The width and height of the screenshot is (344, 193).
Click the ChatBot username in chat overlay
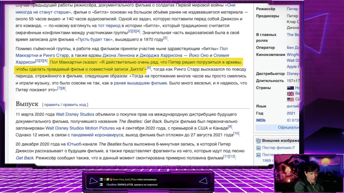click(x=112, y=185)
